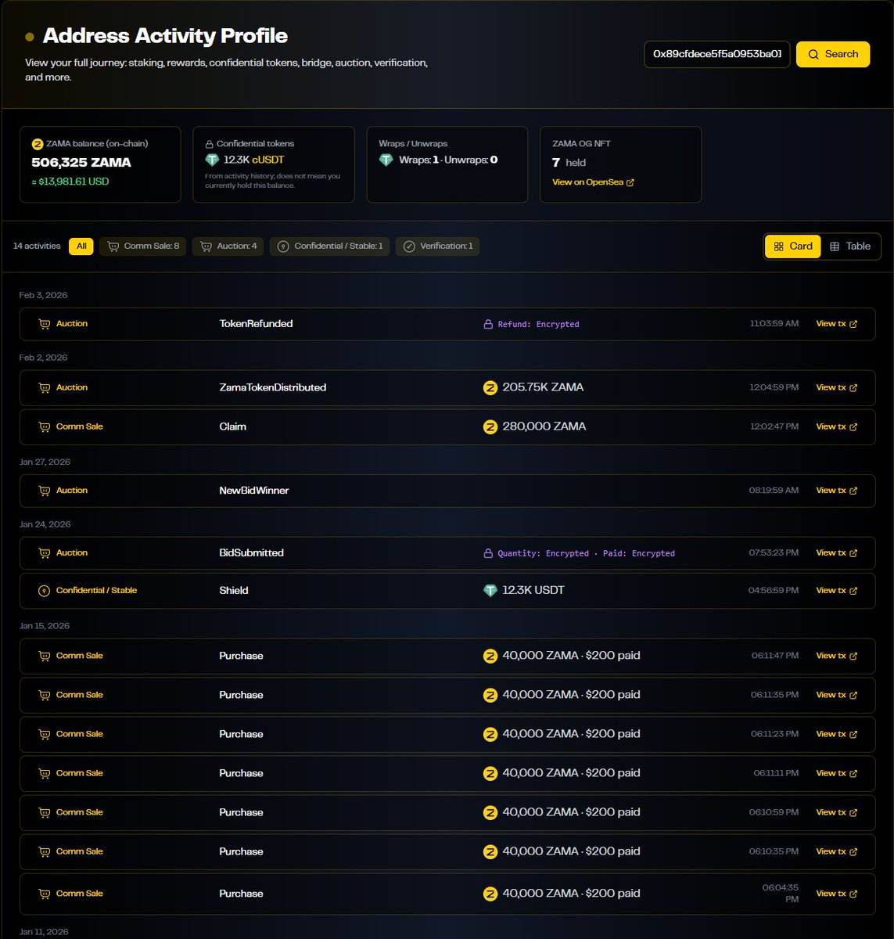
Task: Click the cart icon in Claim row
Action: pos(45,426)
